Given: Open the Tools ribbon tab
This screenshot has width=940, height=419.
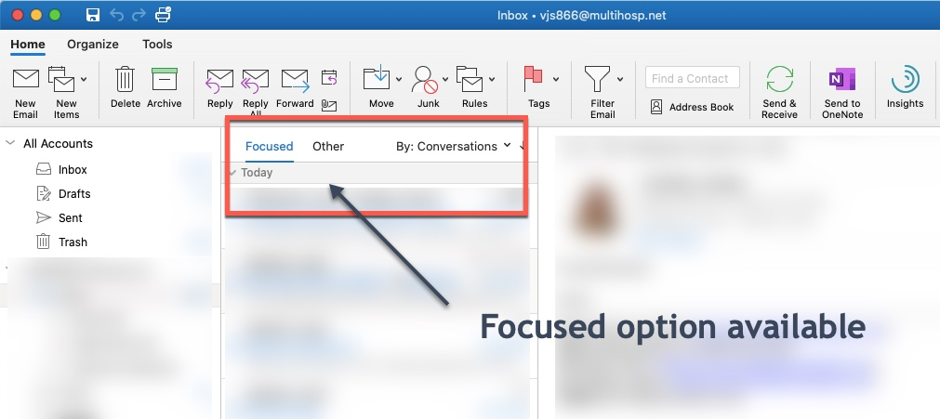Looking at the screenshot, I should pyautogui.click(x=157, y=45).
